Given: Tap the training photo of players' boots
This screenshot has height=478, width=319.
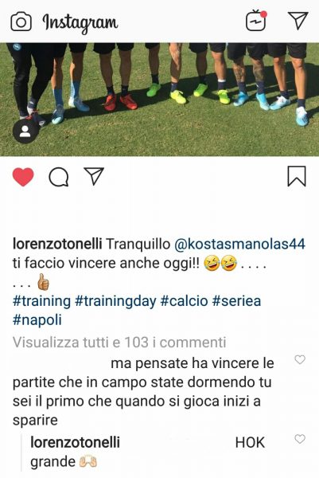Looking at the screenshot, I should click(x=159, y=100).
